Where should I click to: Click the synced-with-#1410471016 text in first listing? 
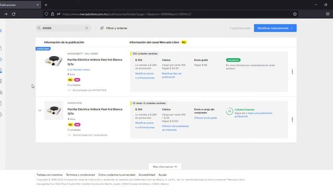(89, 90)
